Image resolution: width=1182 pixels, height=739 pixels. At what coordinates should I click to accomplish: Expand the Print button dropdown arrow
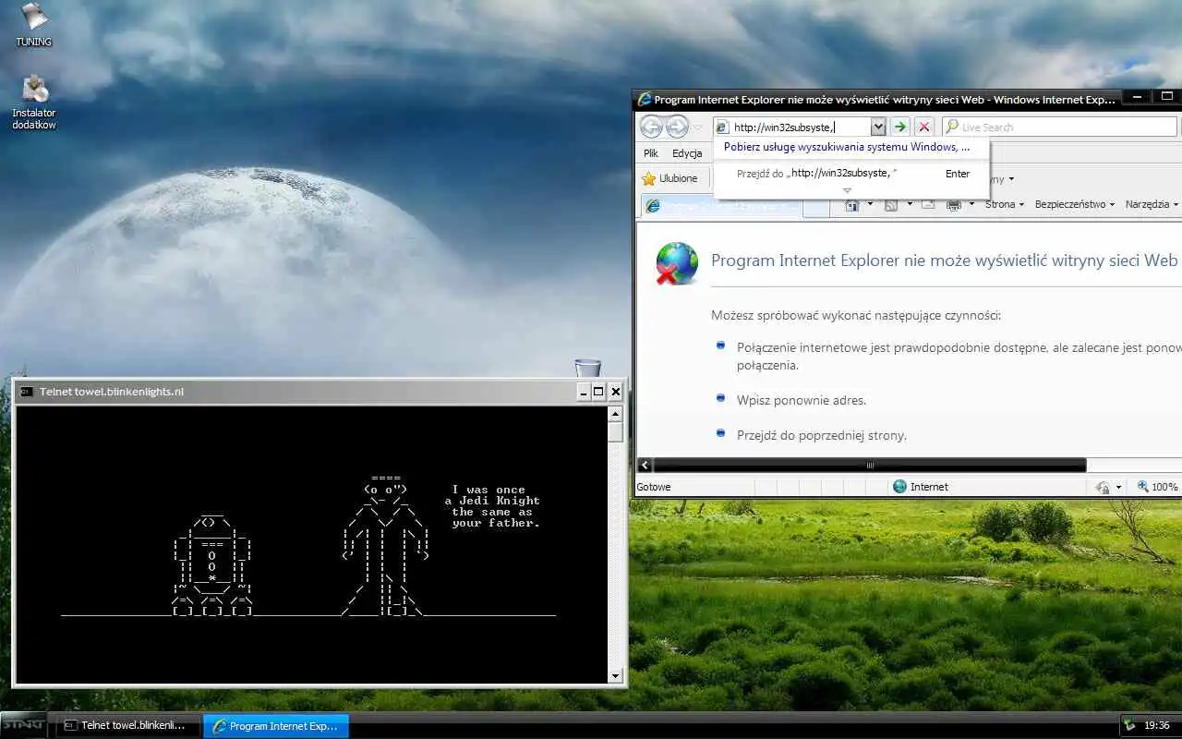tap(971, 204)
